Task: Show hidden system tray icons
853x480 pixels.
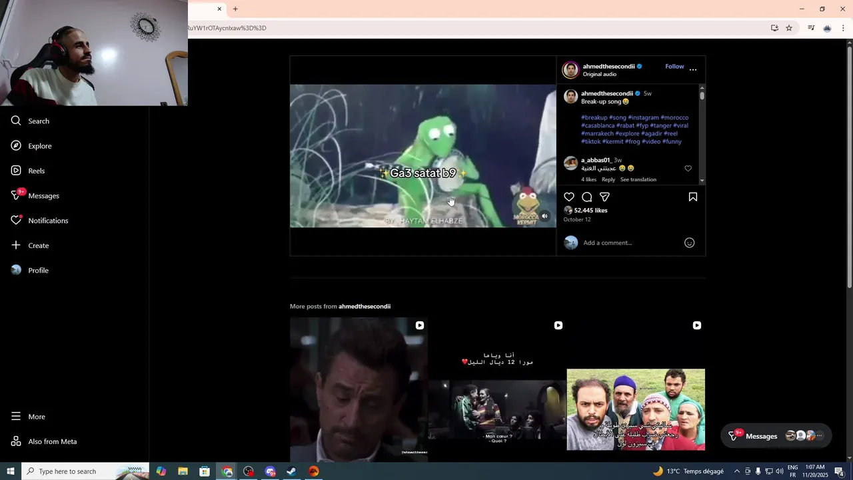Action: click(x=736, y=471)
